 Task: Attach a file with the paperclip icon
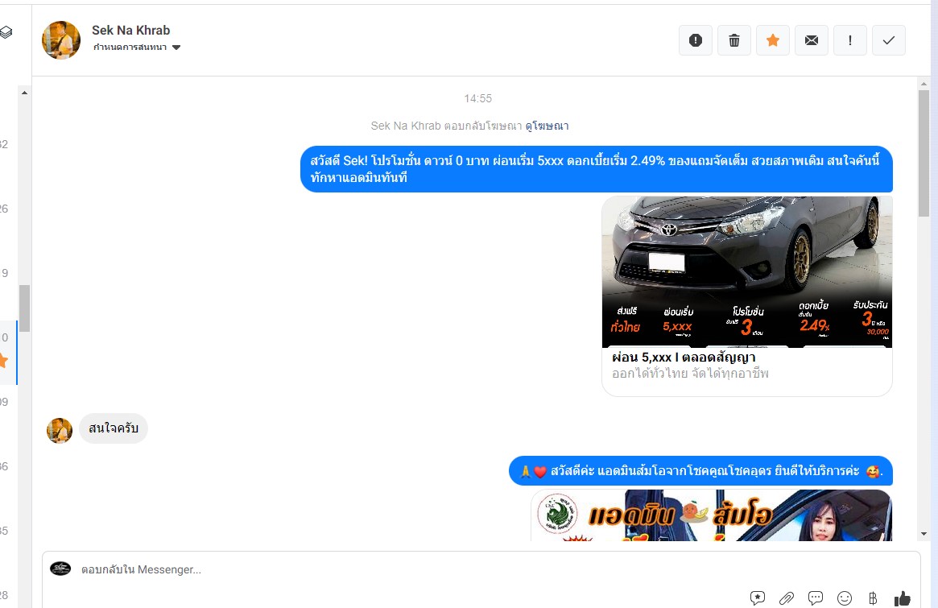pos(787,598)
